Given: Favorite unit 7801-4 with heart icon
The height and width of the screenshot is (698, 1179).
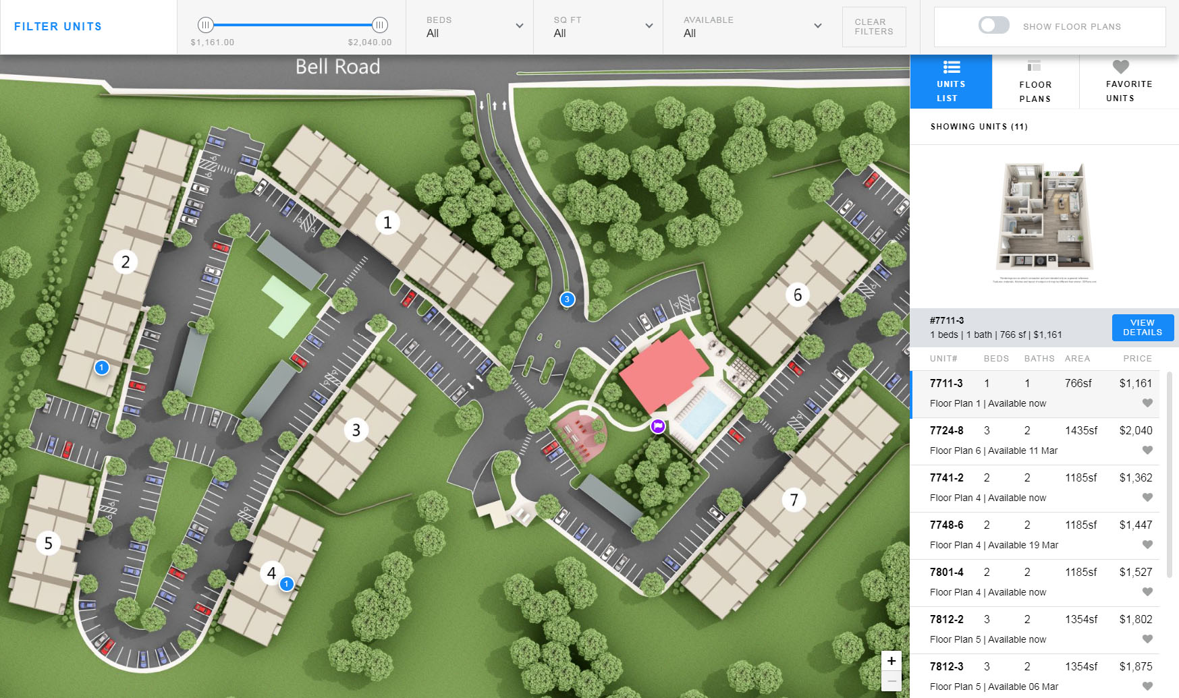Looking at the screenshot, I should tap(1147, 591).
